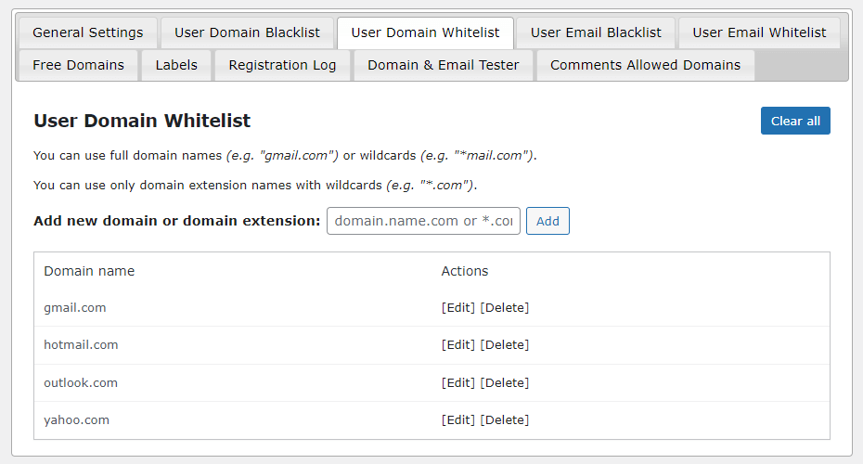Open Domain & Email Tester tab
This screenshot has width=863, height=464.
coord(443,65)
